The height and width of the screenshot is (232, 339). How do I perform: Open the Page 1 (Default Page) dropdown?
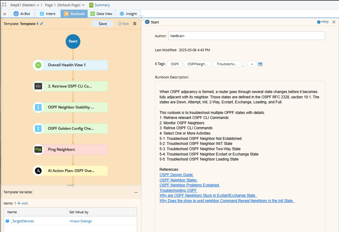point(65,5)
